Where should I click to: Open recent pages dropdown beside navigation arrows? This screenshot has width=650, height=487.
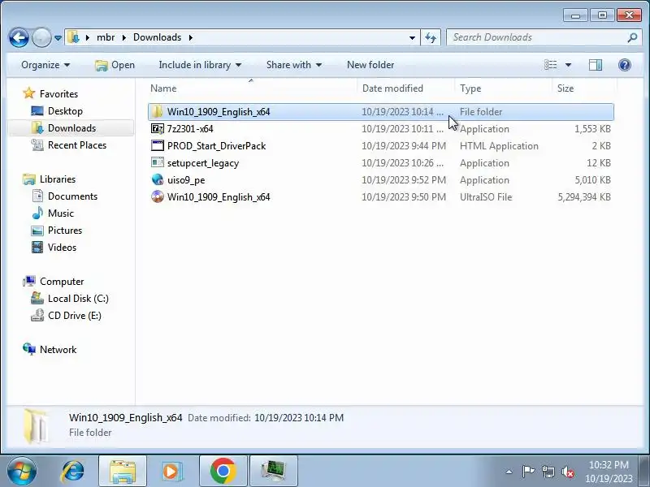tap(58, 37)
